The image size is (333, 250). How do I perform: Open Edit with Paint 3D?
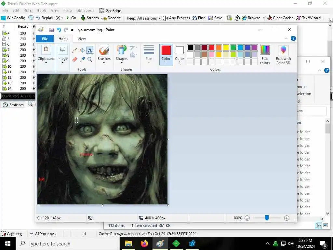click(x=283, y=55)
